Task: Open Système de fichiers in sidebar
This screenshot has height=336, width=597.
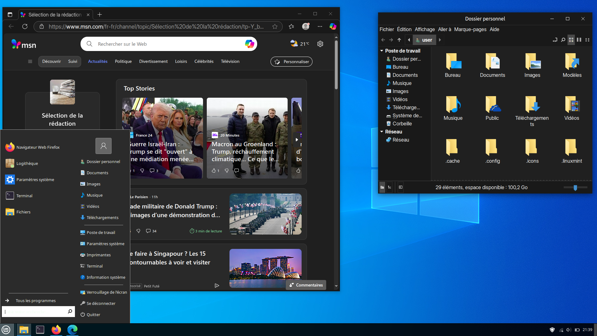Action: (x=407, y=115)
